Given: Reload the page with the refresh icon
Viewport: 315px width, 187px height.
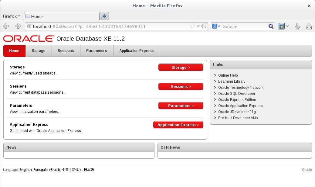Looking at the screenshot, I should pyautogui.click(x=204, y=26).
